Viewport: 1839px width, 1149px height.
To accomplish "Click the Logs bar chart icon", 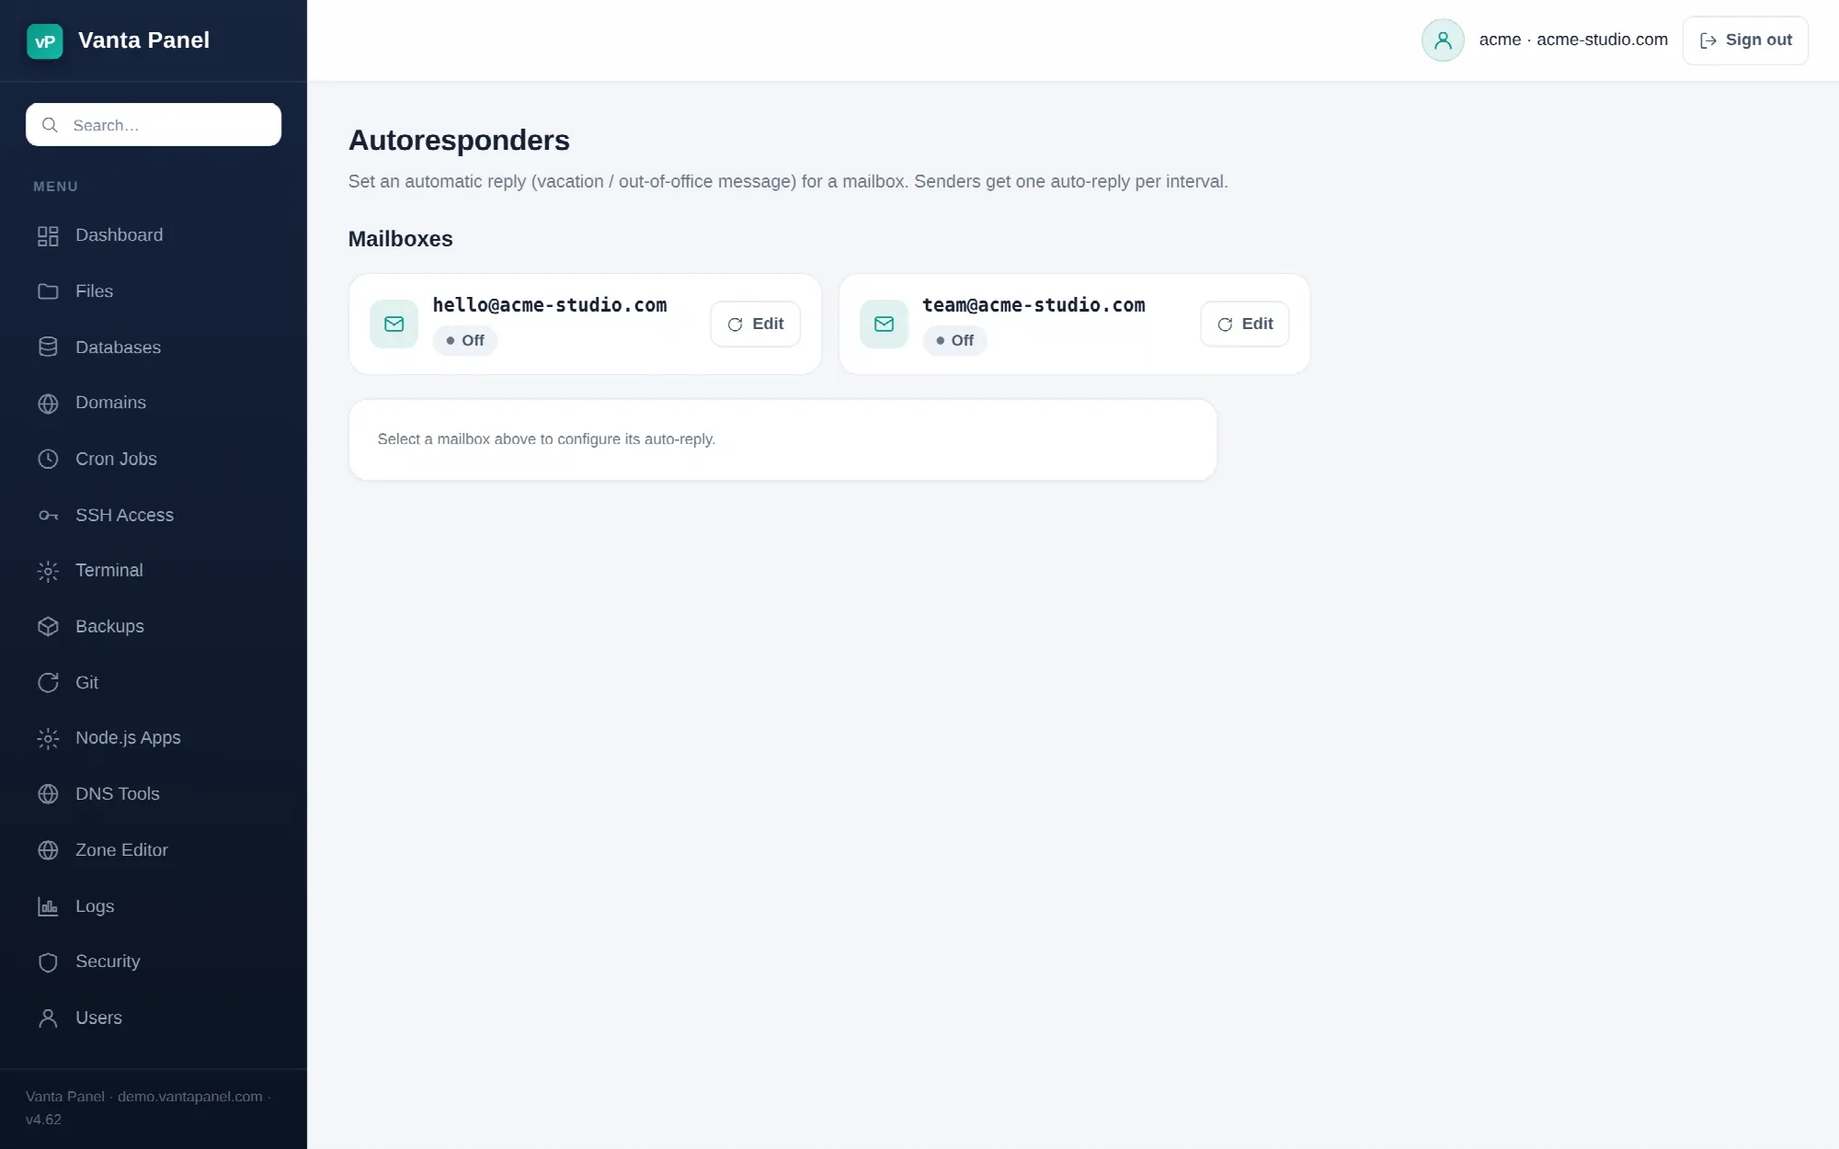I will click(48, 906).
